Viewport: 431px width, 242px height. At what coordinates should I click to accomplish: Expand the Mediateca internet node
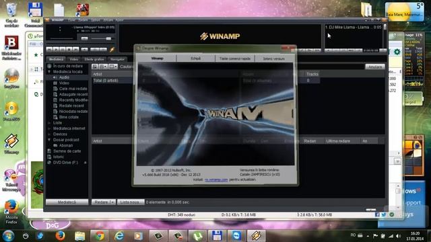click(49, 128)
